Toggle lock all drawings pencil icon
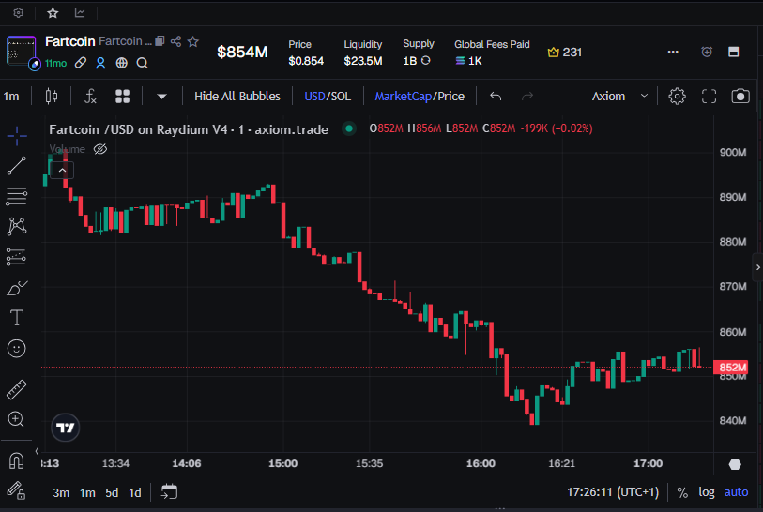This screenshot has width=763, height=512. (17, 490)
